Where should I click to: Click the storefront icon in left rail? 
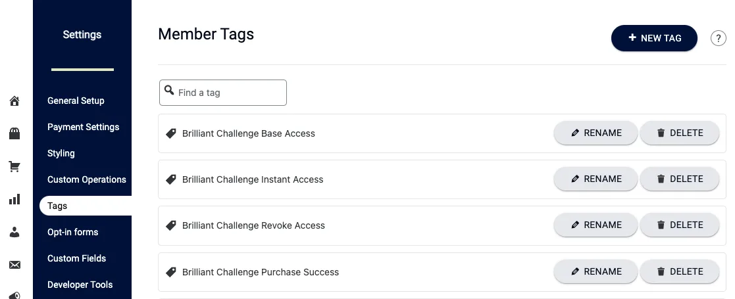[14, 134]
